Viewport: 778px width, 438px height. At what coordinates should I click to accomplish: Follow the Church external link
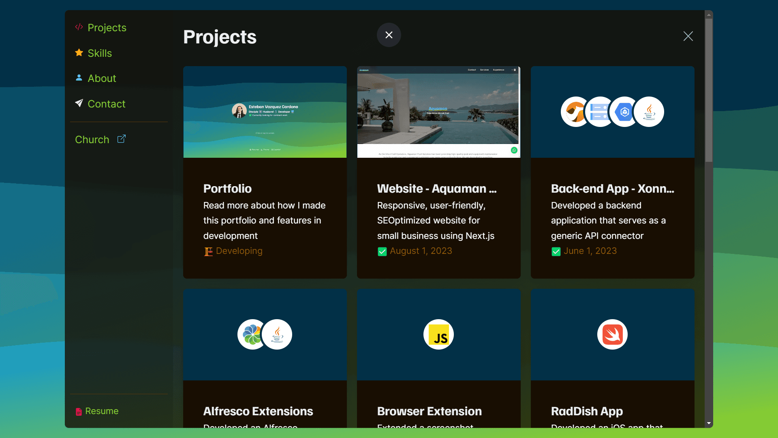click(92, 140)
